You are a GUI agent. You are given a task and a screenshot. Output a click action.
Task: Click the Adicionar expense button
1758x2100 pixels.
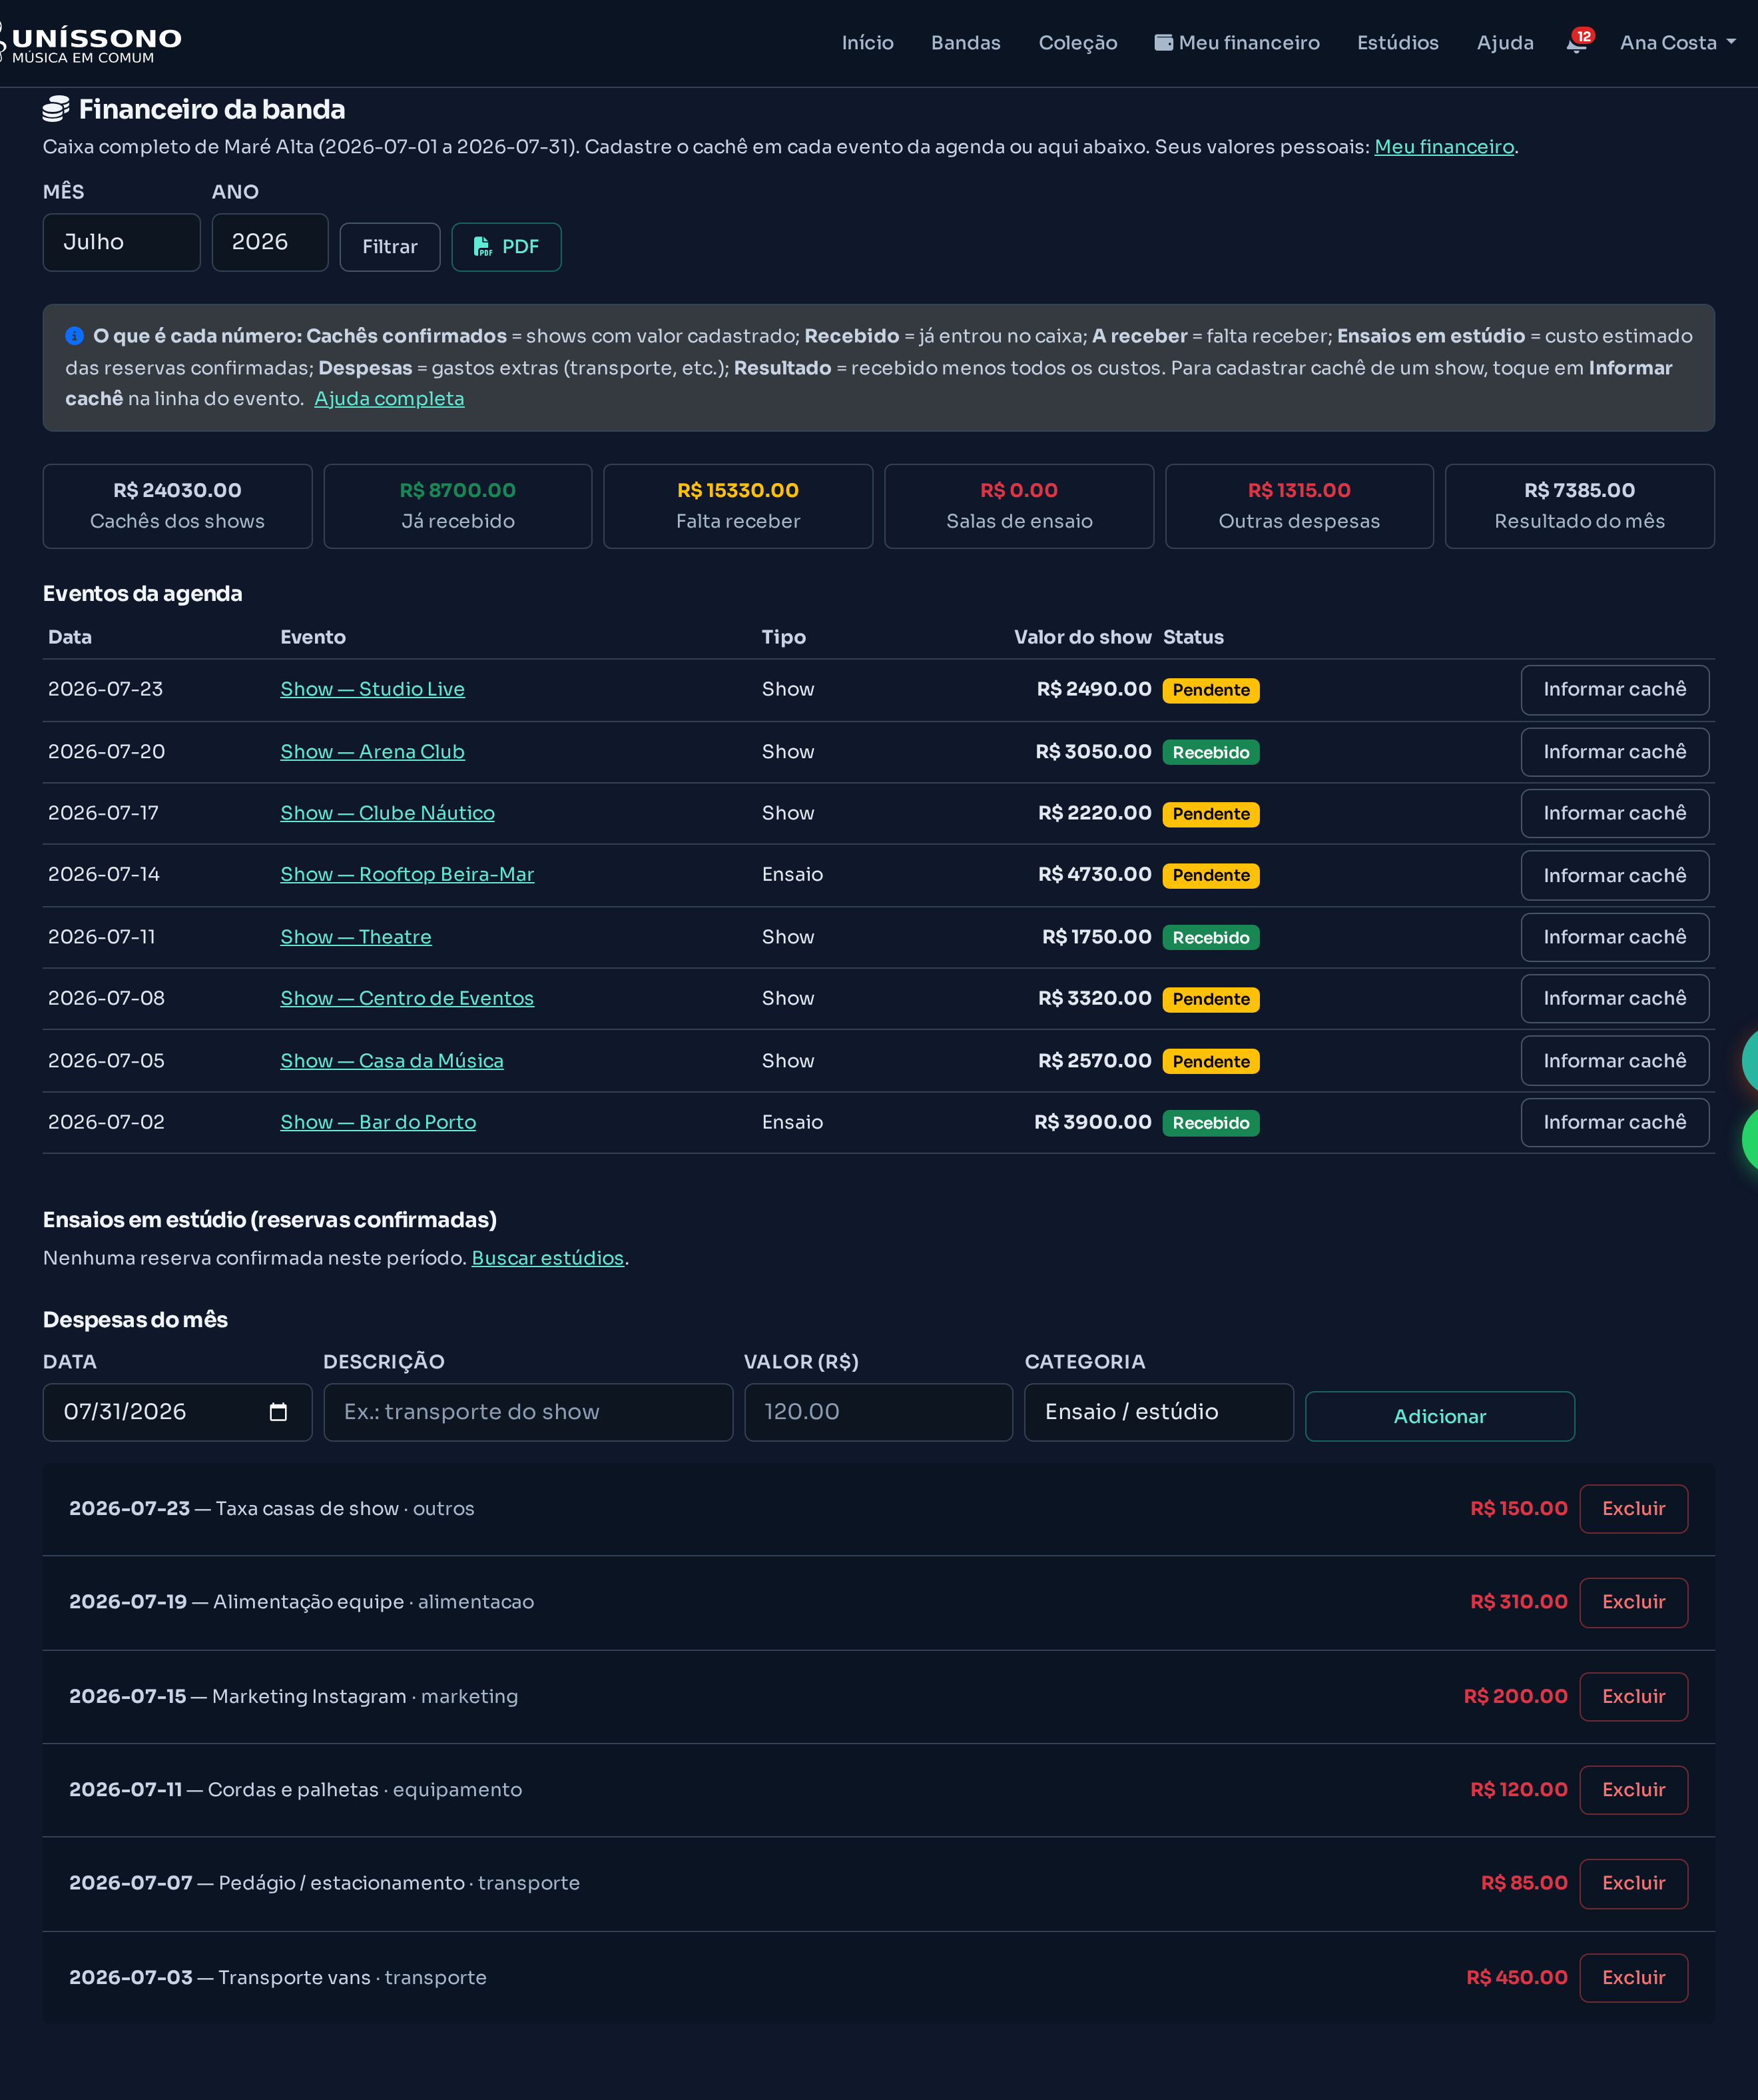point(1439,1417)
